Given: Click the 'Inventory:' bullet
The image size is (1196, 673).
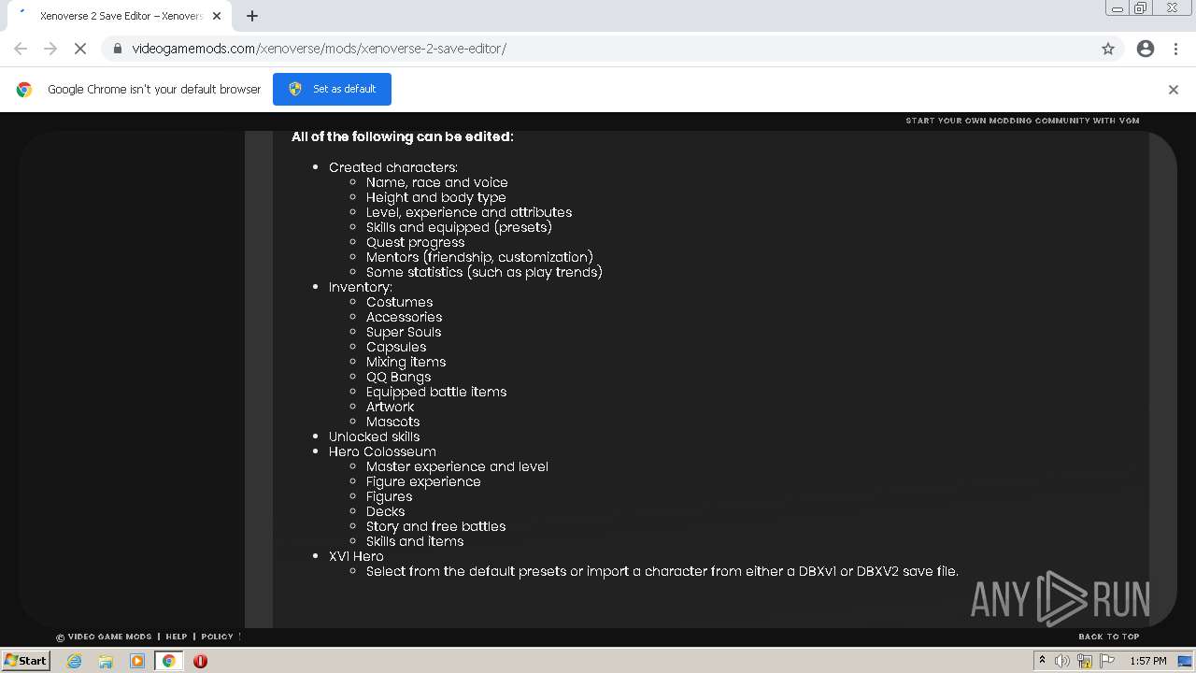Looking at the screenshot, I should 360,287.
